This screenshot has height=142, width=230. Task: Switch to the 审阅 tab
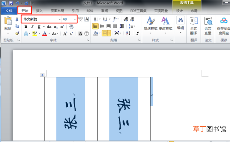pos(104,11)
